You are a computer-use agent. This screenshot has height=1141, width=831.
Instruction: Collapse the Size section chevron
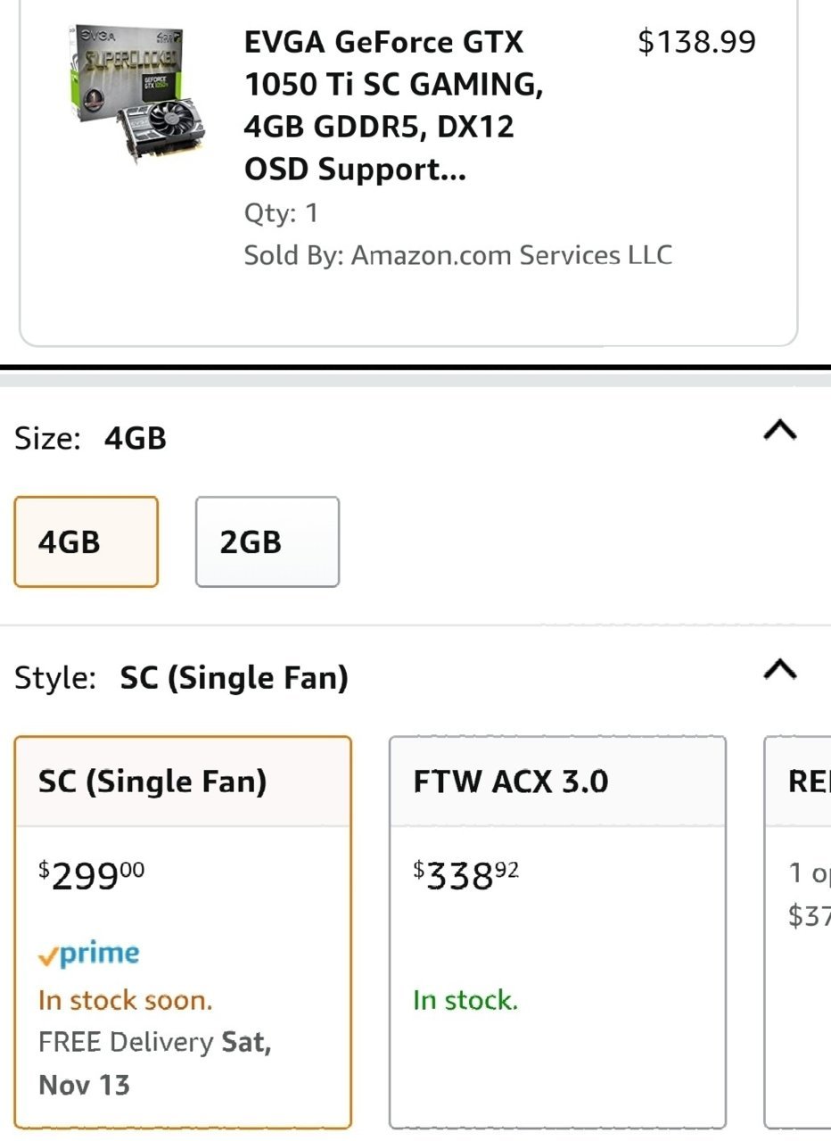click(x=780, y=431)
